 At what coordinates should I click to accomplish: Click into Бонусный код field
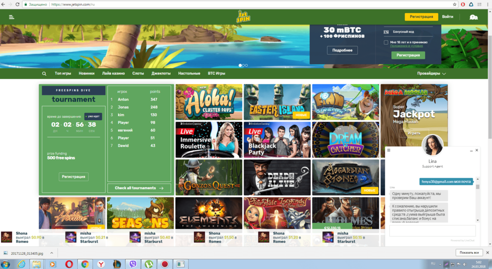coord(408,32)
